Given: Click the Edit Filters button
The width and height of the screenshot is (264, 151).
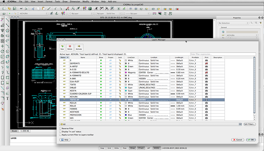Looking at the screenshot, I should click(x=249, y=124).
